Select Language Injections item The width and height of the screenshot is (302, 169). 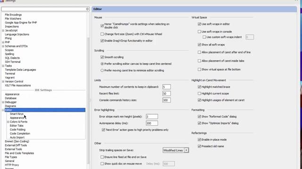[x=17, y=34]
